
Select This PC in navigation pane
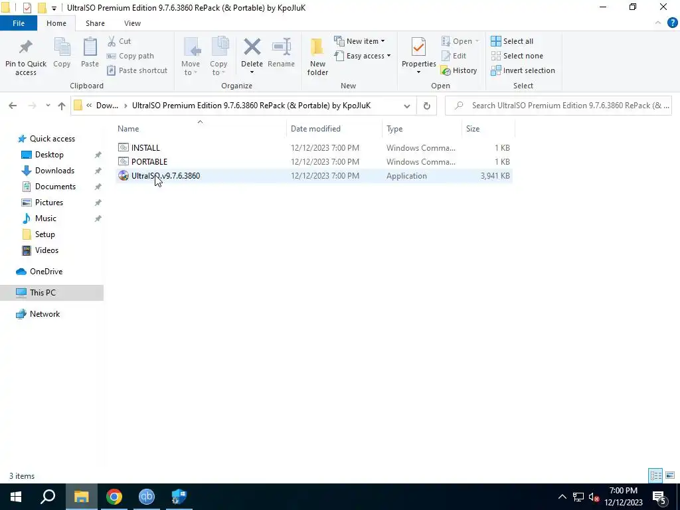52,293
